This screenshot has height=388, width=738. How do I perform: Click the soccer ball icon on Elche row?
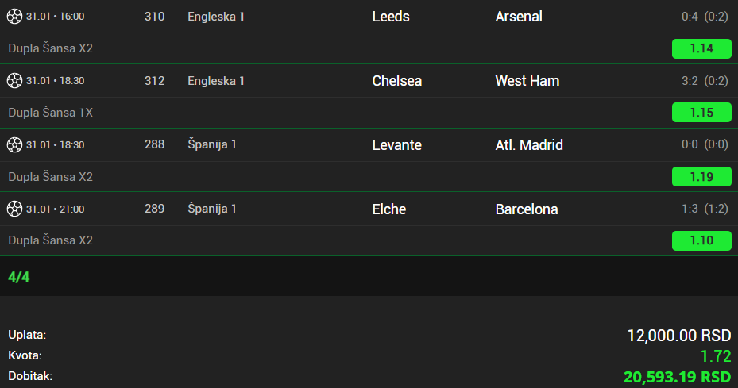pos(14,209)
